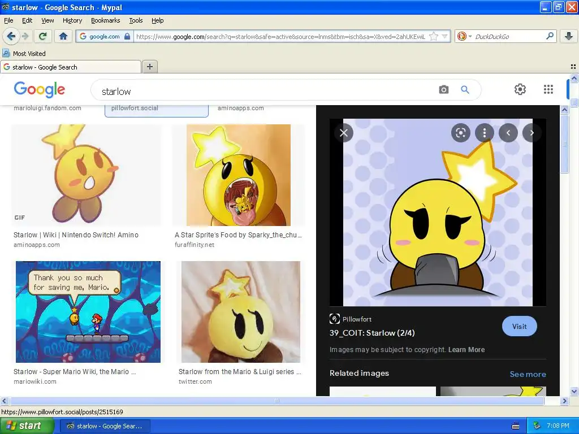Click the furaffinity Star Sprite thumbnail
579x434 pixels.
(239, 175)
